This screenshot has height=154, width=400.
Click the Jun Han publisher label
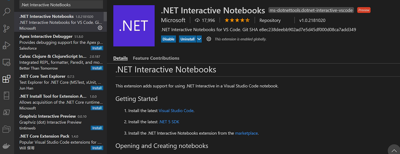[26, 88]
